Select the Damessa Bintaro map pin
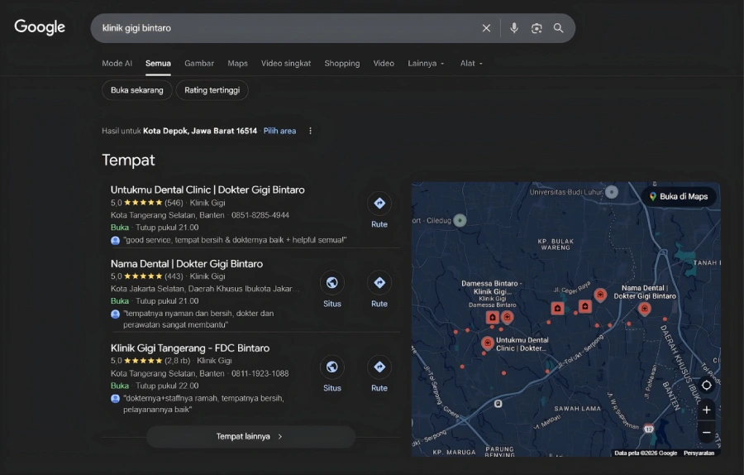The image size is (744, 475). click(493, 317)
